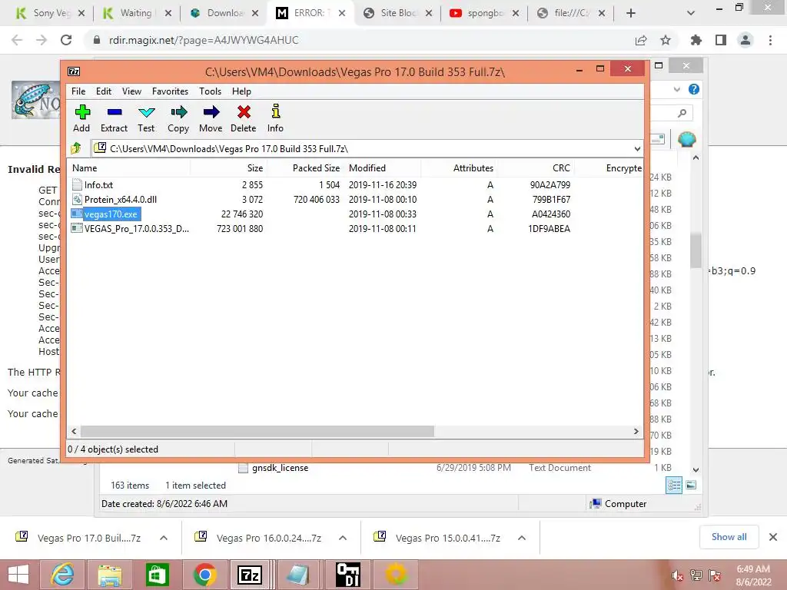Switch Explorer to details view icon
Viewport: 787px width, 590px height.
tap(674, 486)
